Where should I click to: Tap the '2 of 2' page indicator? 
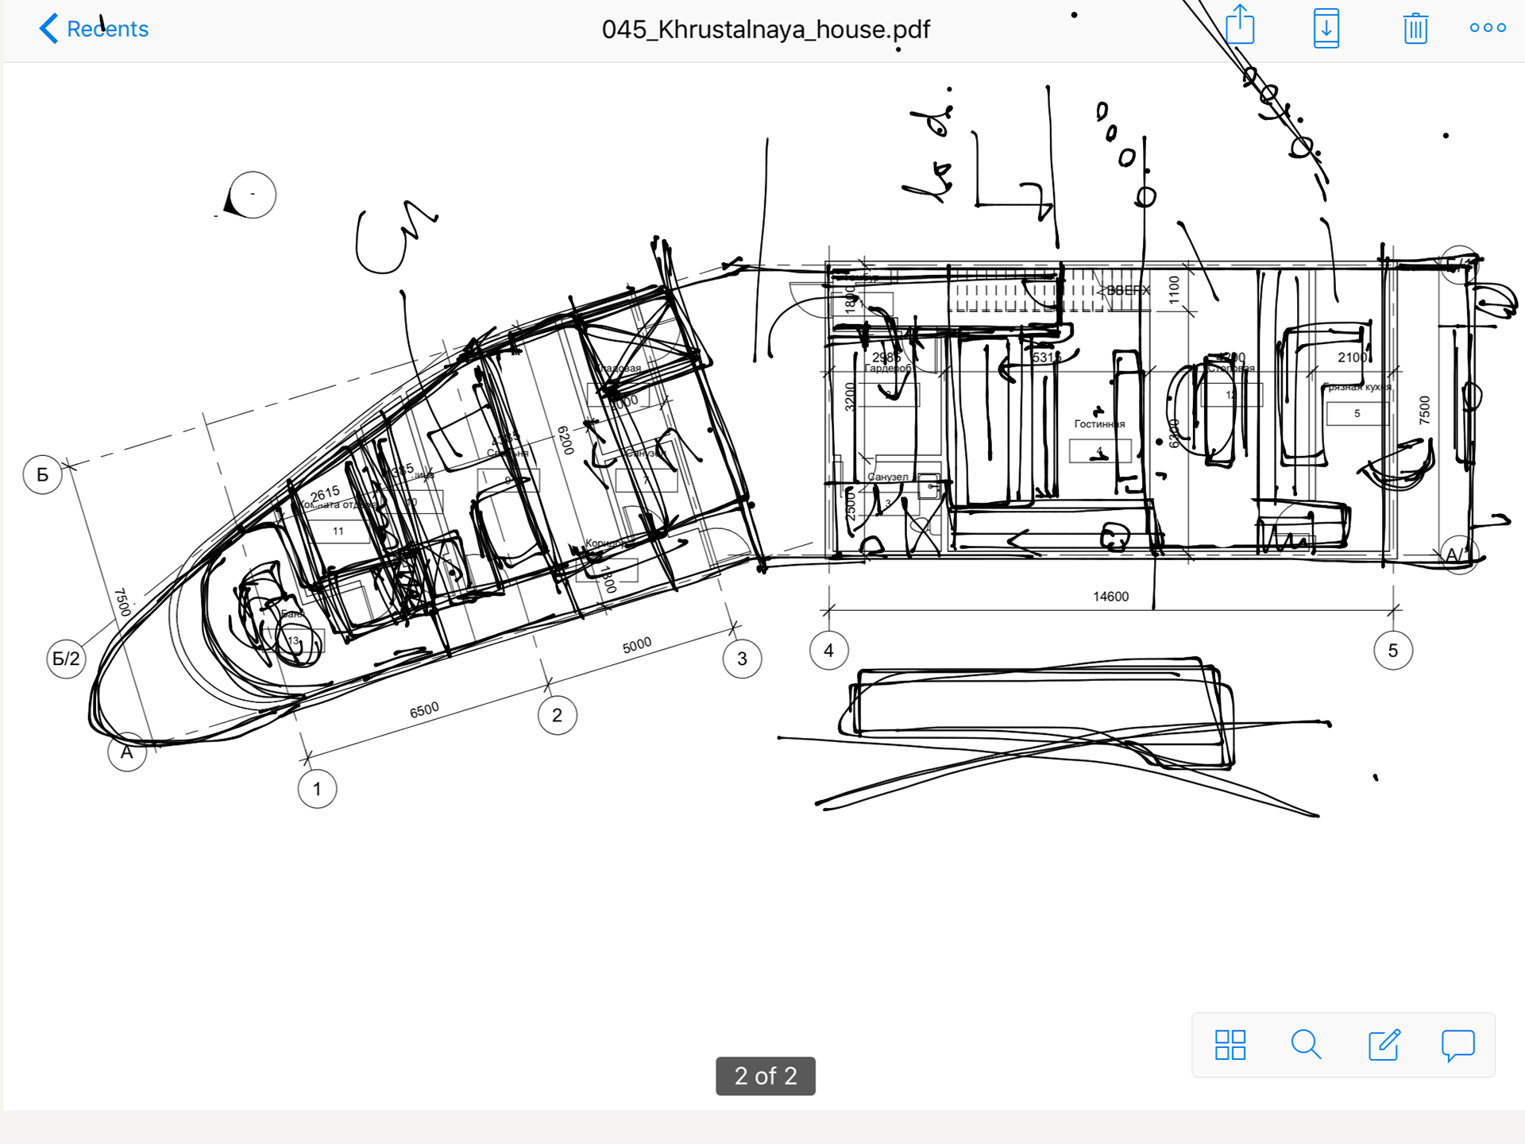pyautogui.click(x=765, y=1076)
